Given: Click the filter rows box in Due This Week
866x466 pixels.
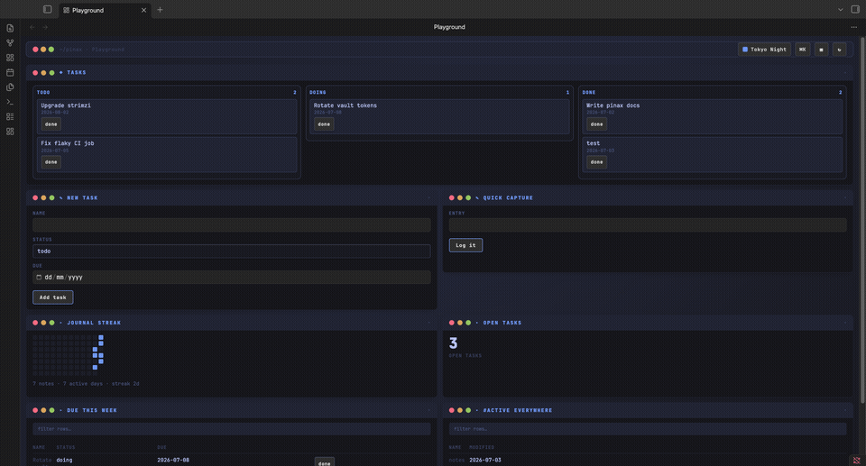Looking at the screenshot, I should (x=232, y=429).
